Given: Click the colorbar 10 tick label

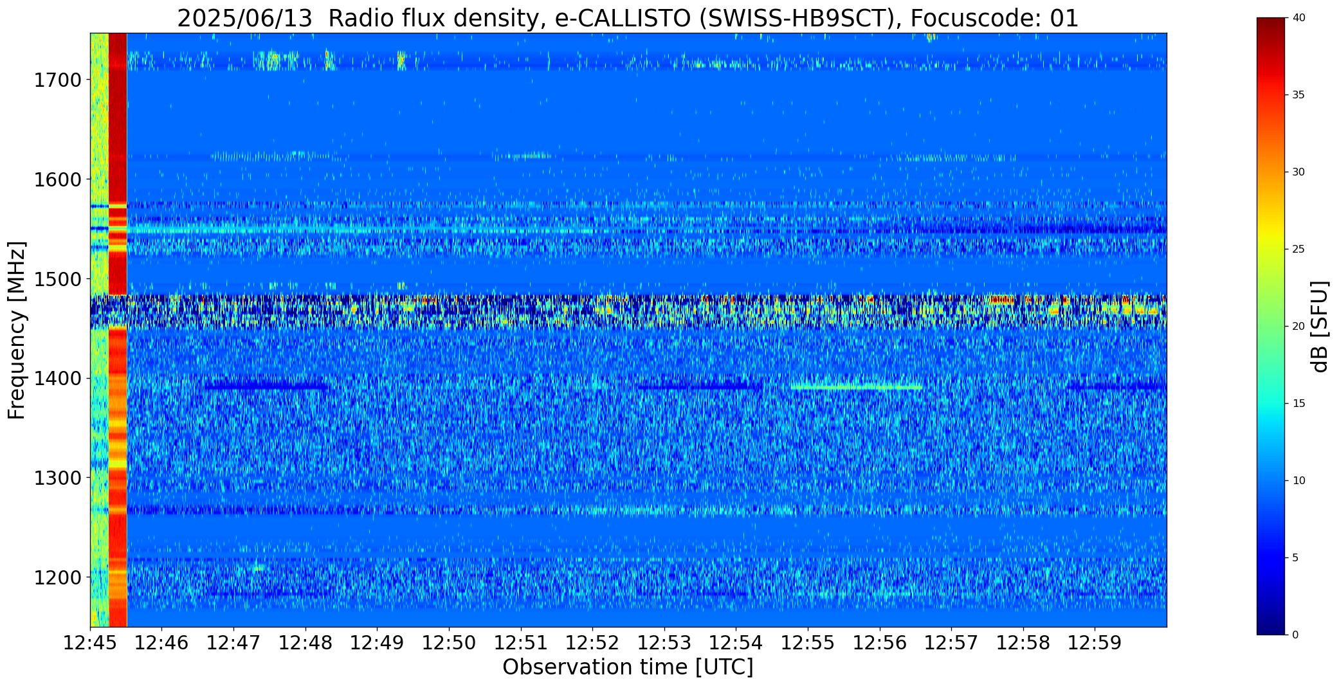Looking at the screenshot, I should [1298, 481].
